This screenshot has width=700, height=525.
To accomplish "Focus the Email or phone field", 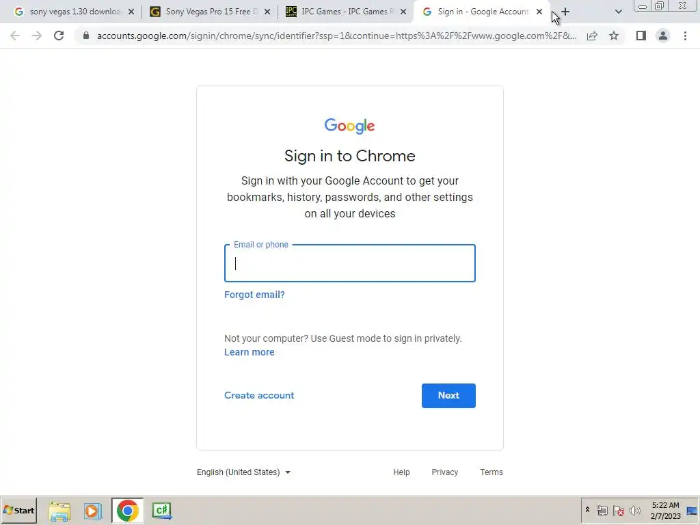I will tap(350, 263).
